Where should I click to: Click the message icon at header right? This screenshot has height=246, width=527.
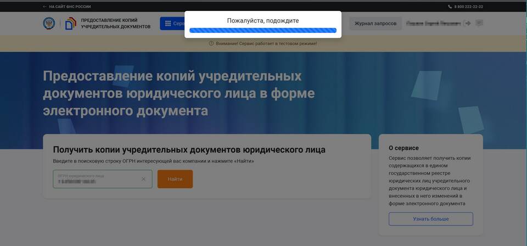click(x=479, y=24)
